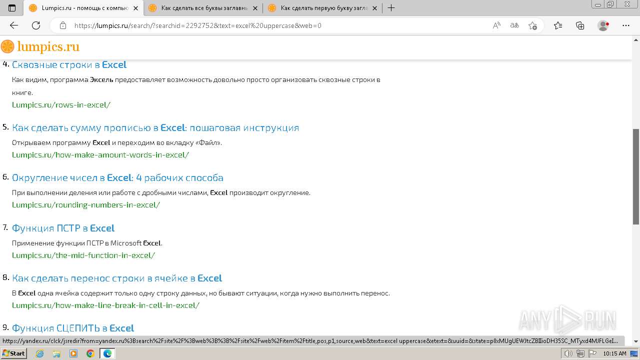Click the scrollbar down arrow

(x=636, y=341)
